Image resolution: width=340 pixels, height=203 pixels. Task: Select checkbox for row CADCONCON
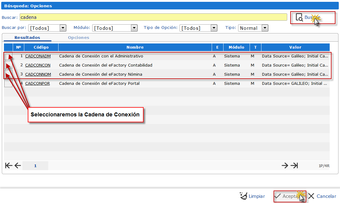(8, 65)
